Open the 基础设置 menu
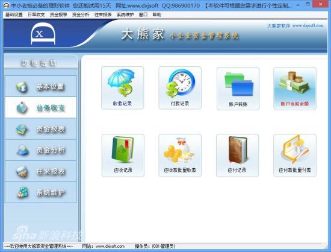The image size is (331, 252). (14, 14)
